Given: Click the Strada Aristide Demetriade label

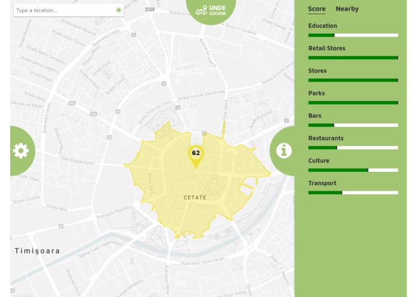Looking at the screenshot, I should (202, 95).
